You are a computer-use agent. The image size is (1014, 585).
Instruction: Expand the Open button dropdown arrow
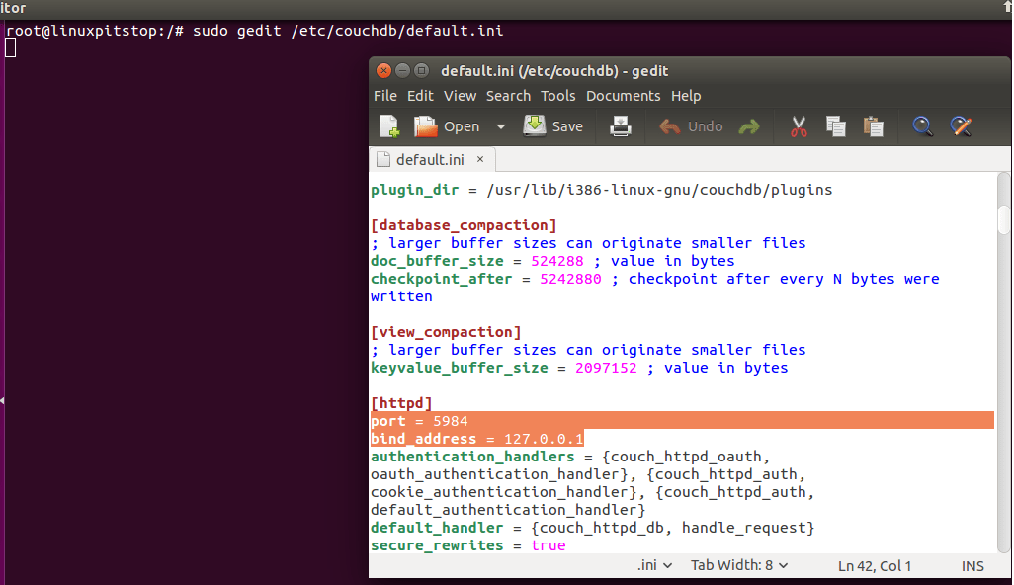pyautogui.click(x=500, y=126)
